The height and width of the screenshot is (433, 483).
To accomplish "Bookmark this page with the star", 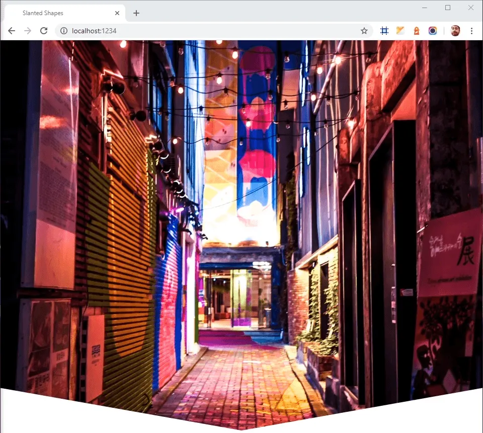I will pyautogui.click(x=364, y=31).
